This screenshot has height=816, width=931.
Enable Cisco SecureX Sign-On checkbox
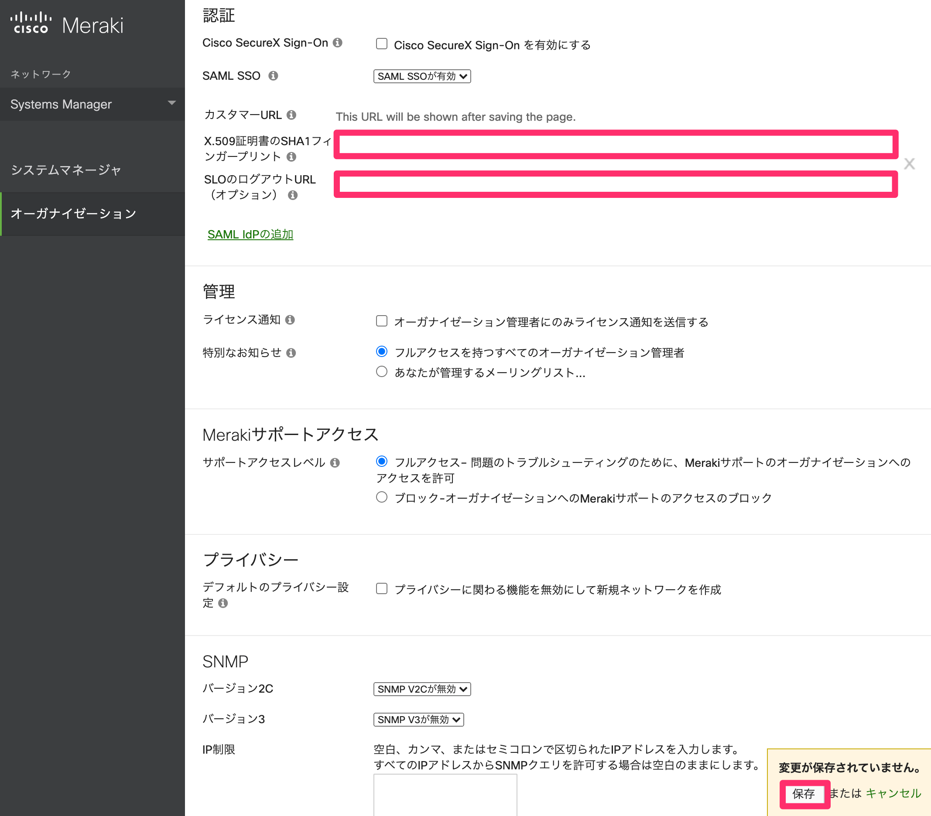coord(382,44)
